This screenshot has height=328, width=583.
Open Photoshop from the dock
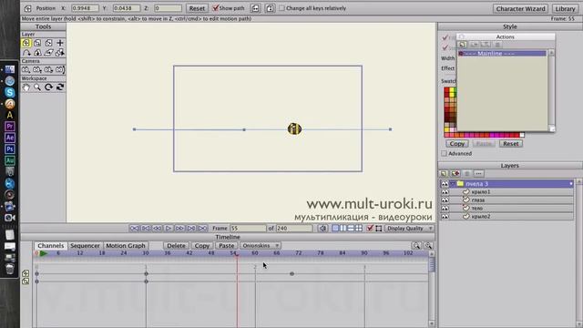10,149
